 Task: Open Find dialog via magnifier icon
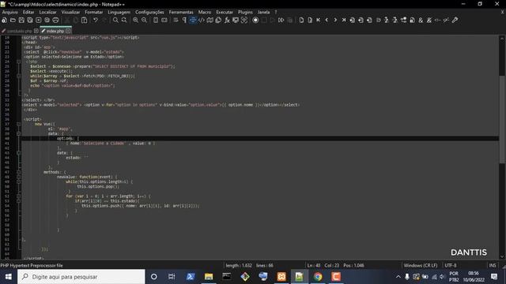[x=115, y=20]
